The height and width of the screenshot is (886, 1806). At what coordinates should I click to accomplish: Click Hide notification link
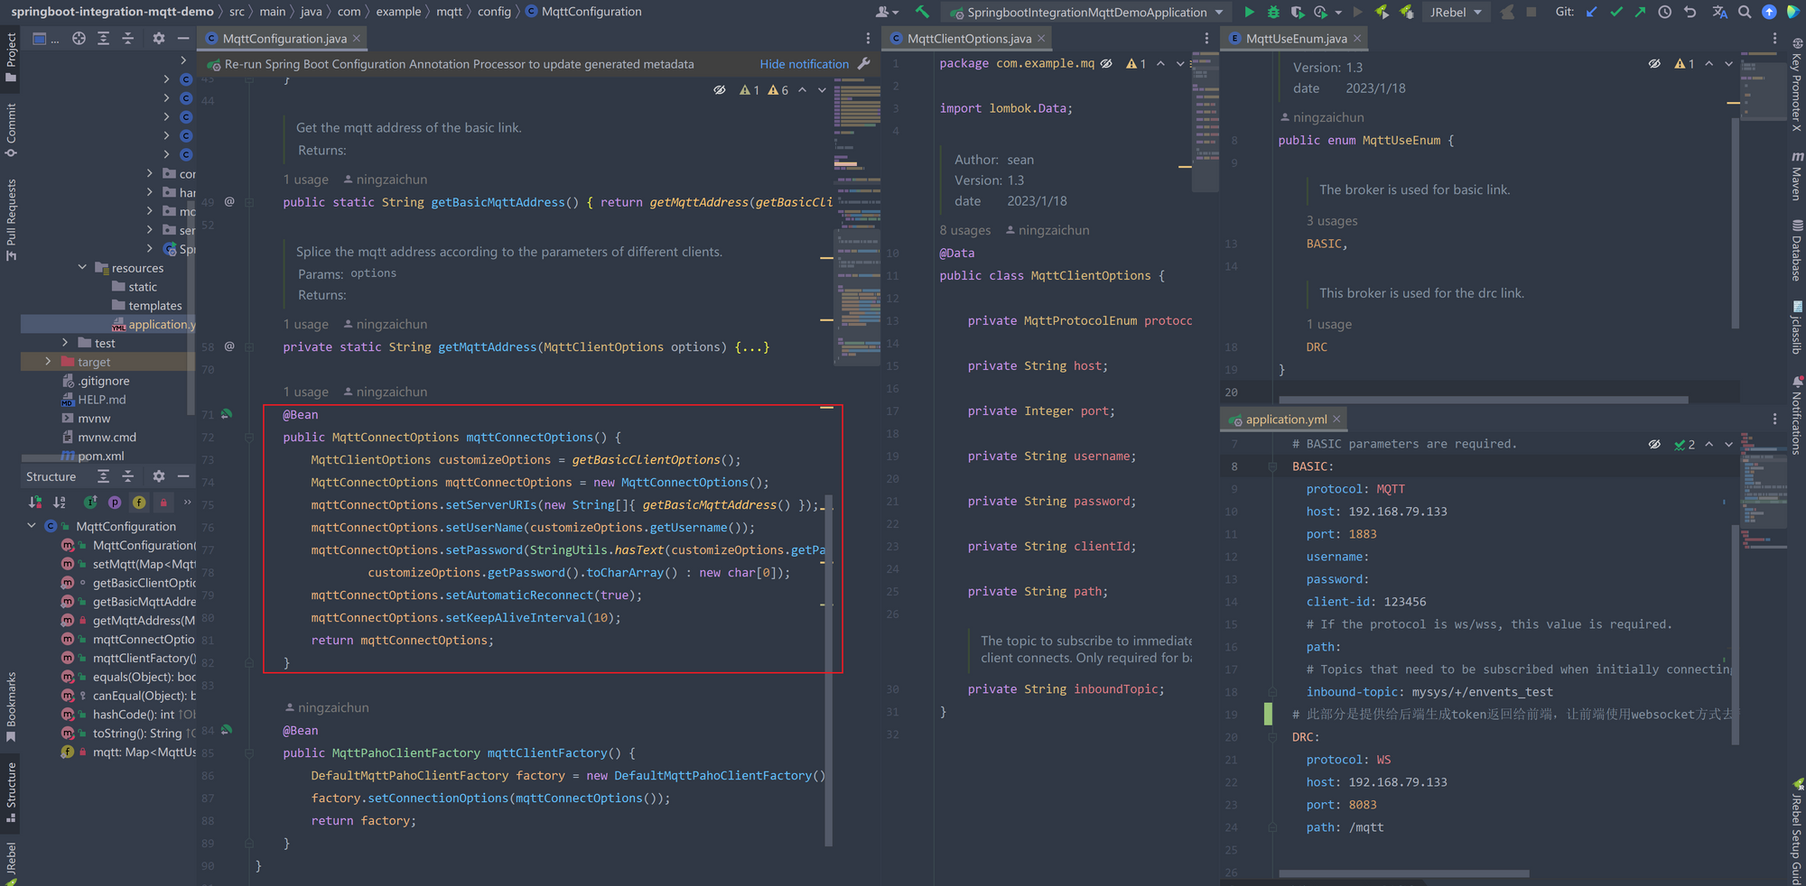804,64
